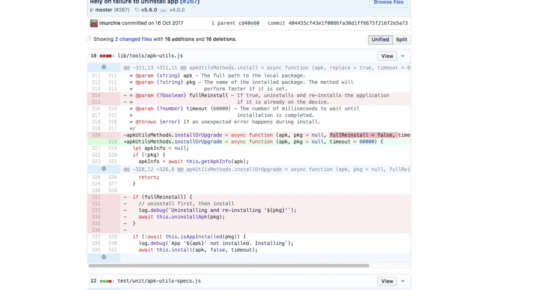The height and width of the screenshot is (290, 542).
Task: Click the tag icon beside v5.6.0
Action: pos(137,10)
